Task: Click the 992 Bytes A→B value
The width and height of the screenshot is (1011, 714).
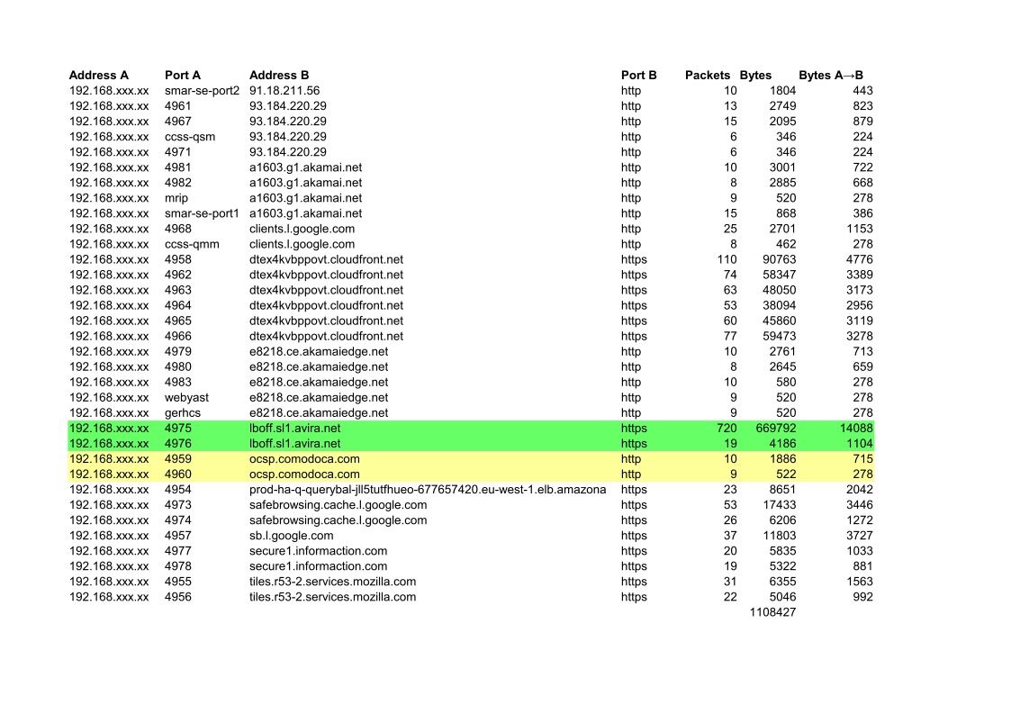Action: (x=862, y=597)
